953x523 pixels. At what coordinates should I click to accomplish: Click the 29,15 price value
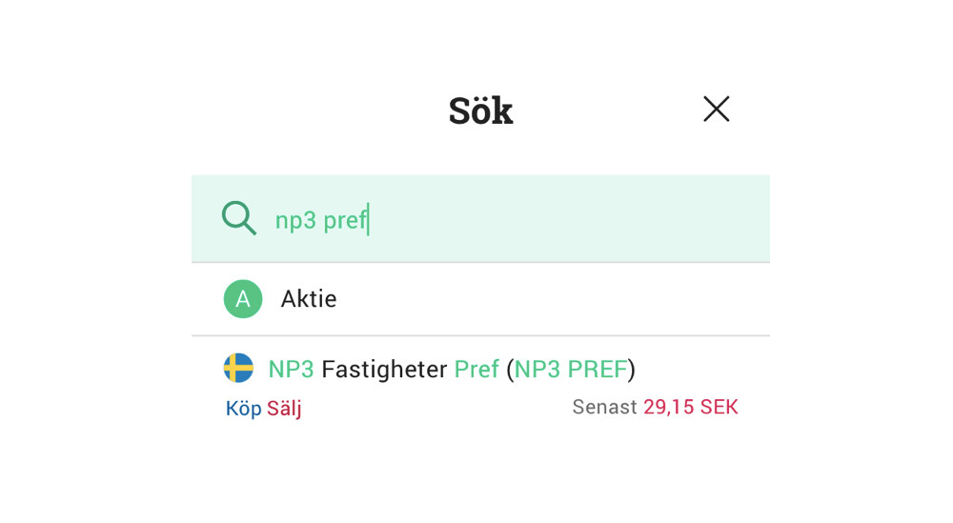pyautogui.click(x=669, y=408)
